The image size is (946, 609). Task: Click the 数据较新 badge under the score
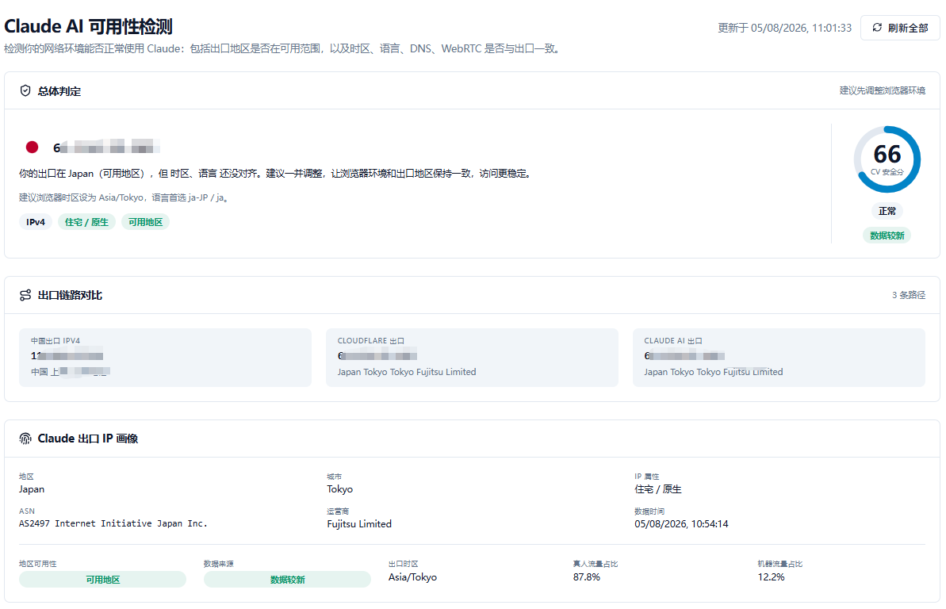tap(887, 236)
